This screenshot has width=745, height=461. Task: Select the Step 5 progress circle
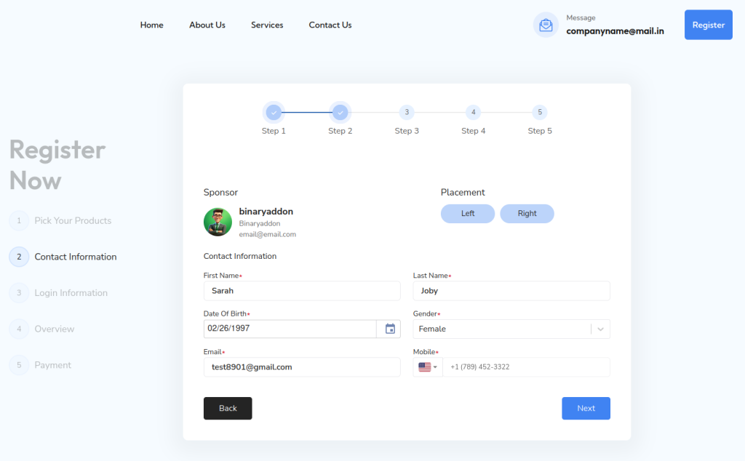539,112
